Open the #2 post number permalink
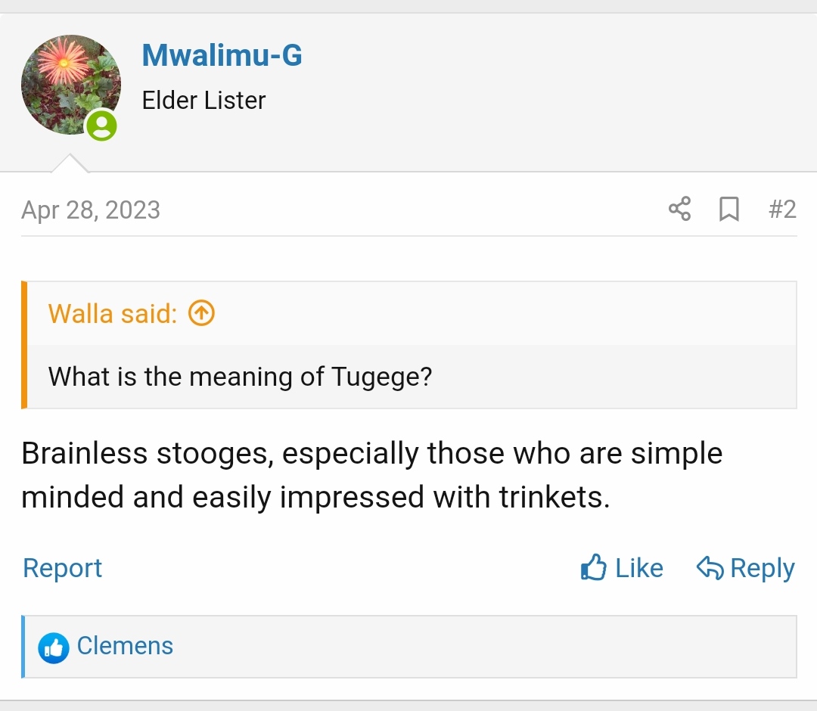 click(782, 210)
